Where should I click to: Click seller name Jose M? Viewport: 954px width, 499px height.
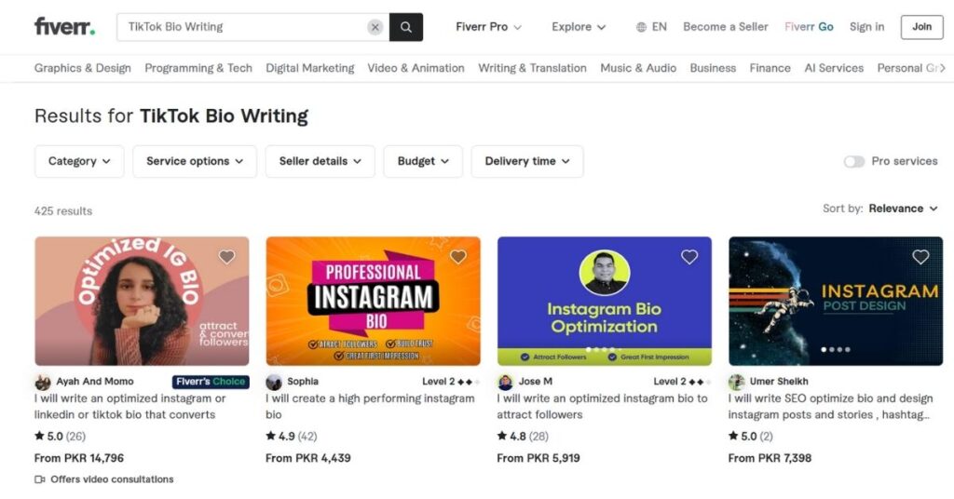click(536, 382)
